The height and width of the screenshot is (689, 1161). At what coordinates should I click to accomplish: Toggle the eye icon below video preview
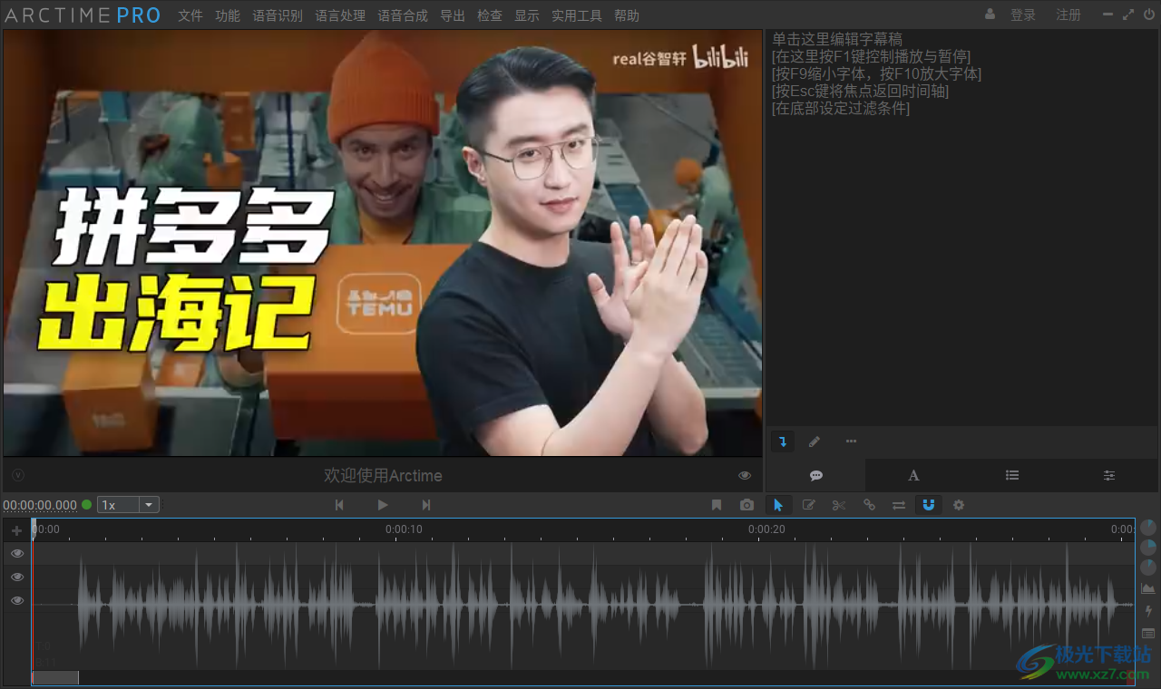coord(745,475)
